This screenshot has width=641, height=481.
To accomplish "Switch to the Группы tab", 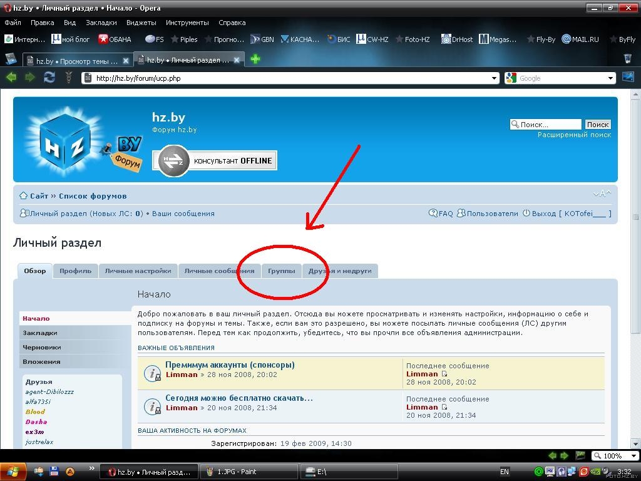I will [281, 271].
